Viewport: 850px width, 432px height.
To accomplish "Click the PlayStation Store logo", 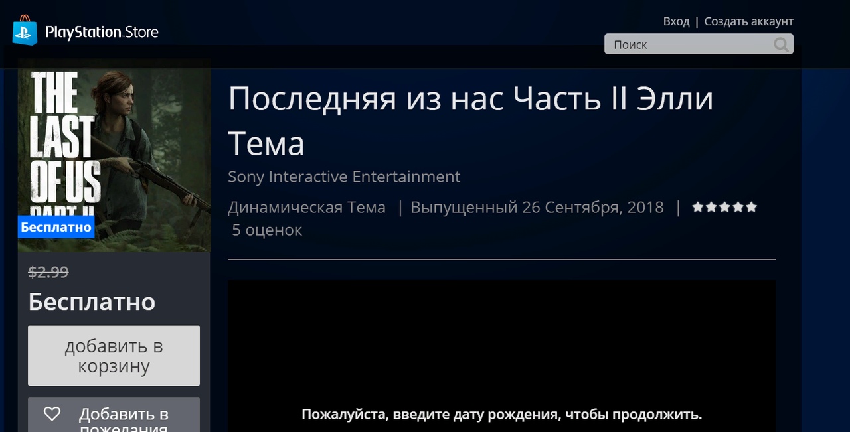I will coord(86,31).
